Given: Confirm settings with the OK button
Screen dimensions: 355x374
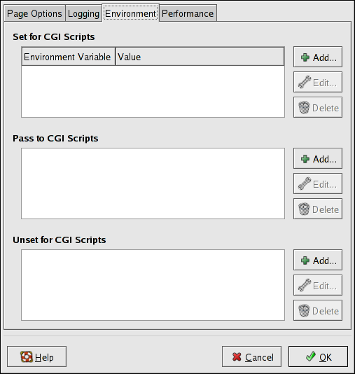Looking at the screenshot, I should click(318, 356).
